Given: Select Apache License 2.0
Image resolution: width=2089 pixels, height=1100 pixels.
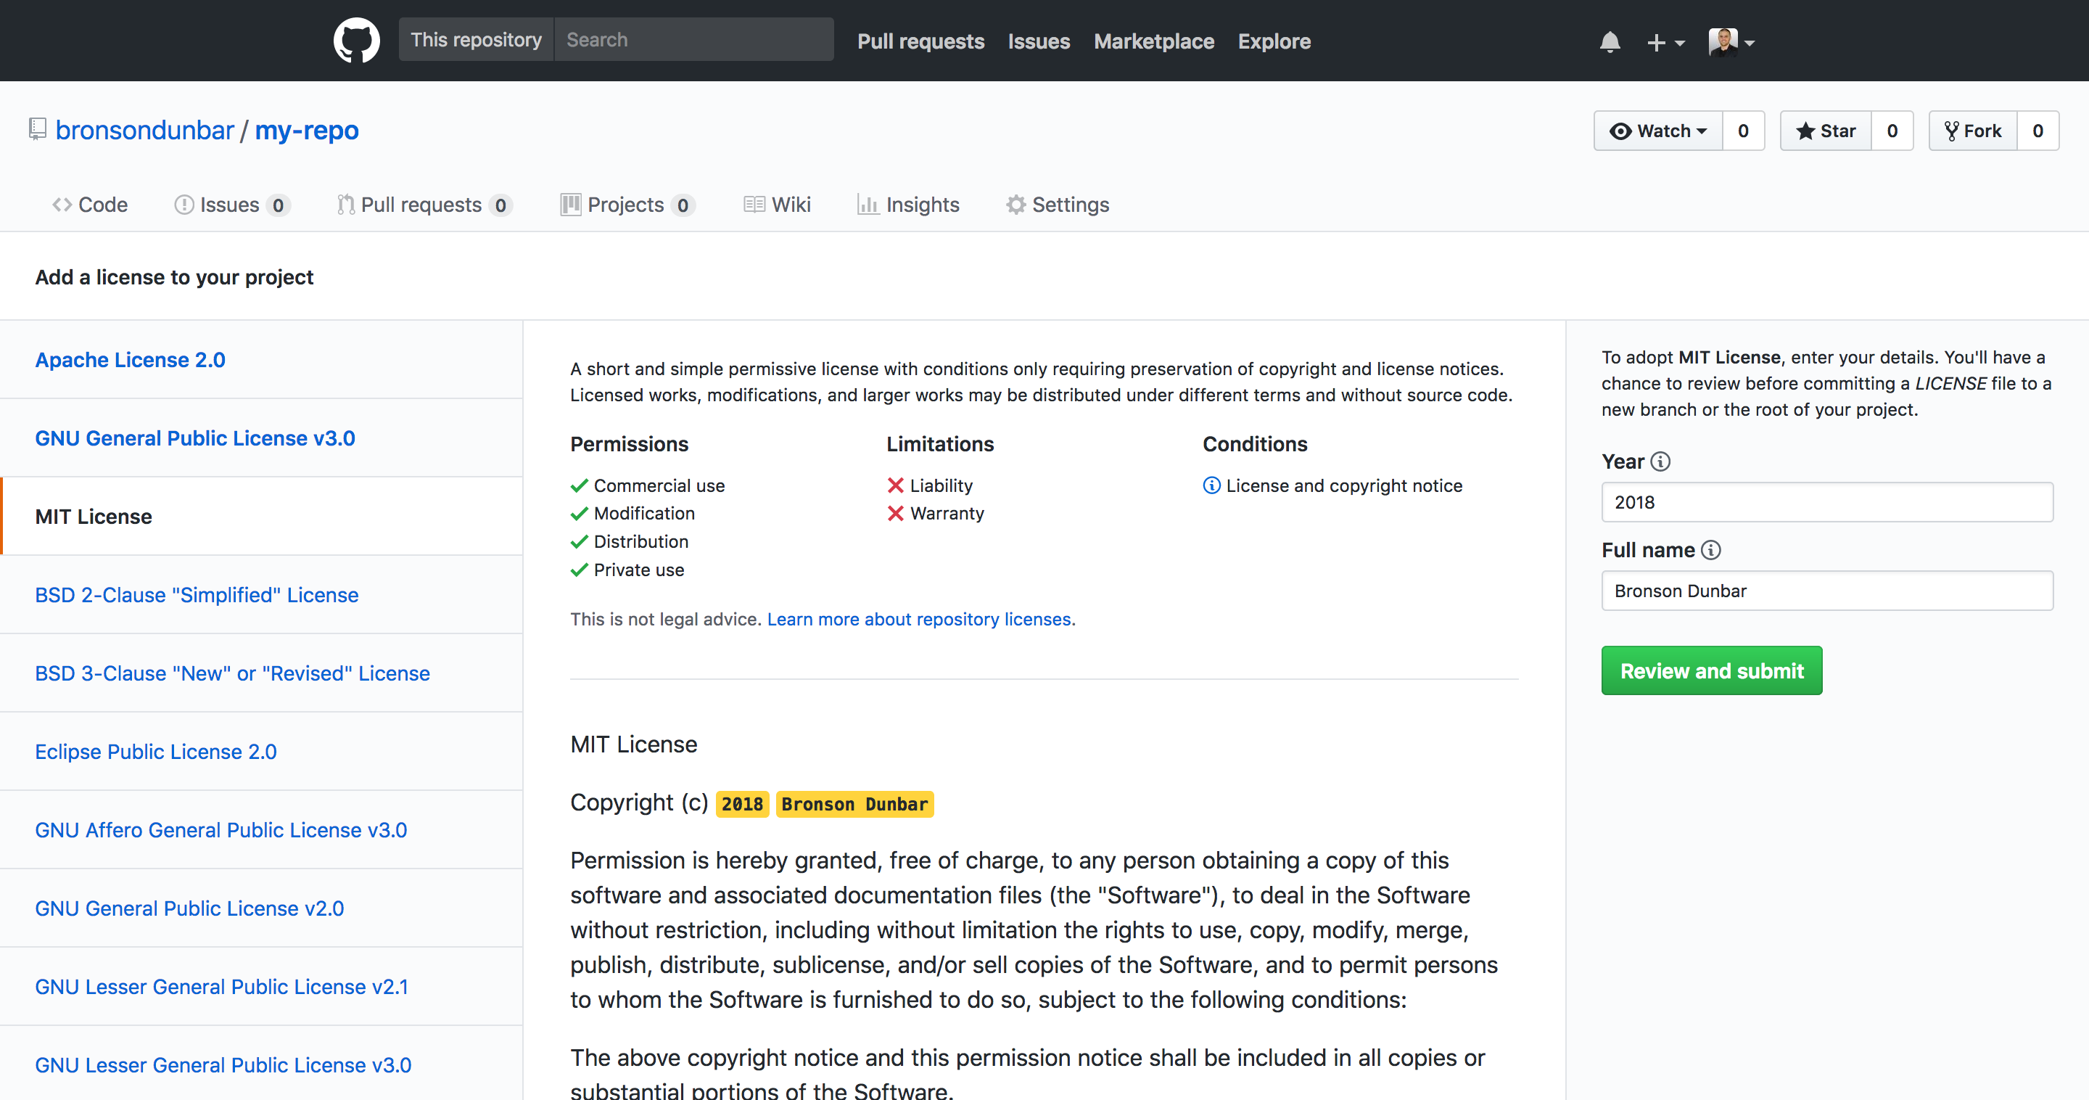Looking at the screenshot, I should click(x=130, y=359).
